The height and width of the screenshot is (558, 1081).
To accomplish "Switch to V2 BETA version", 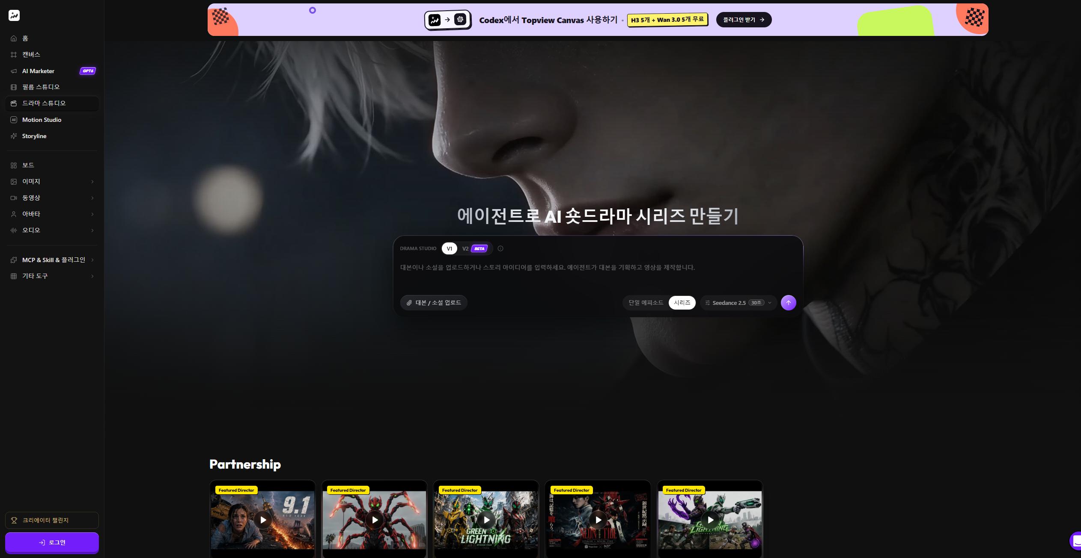I will [x=475, y=248].
